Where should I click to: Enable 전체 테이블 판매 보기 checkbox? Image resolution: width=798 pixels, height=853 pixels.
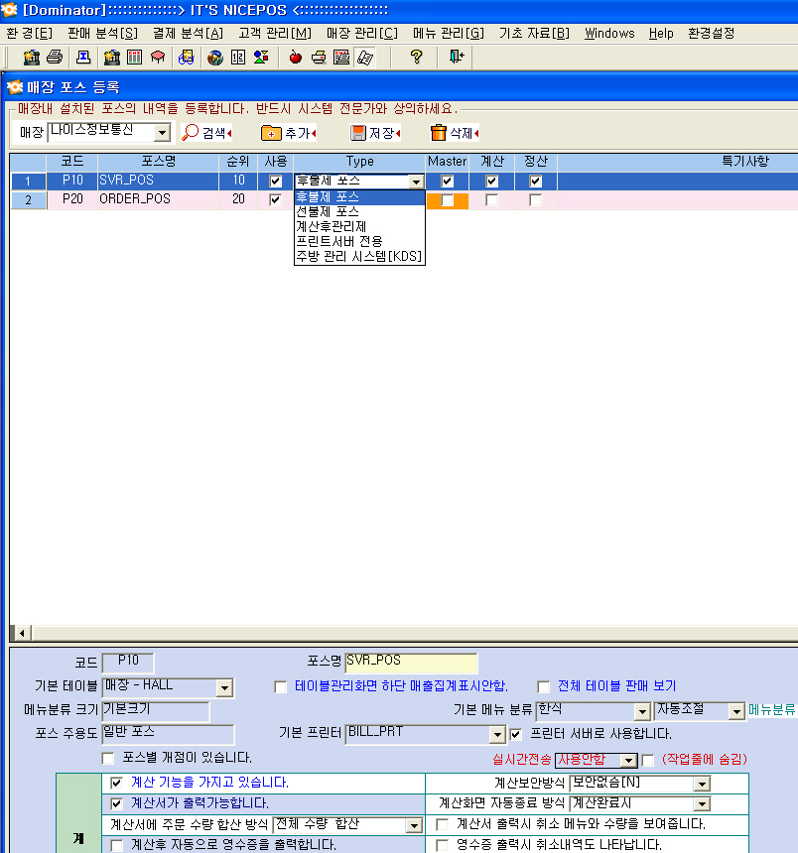[543, 686]
